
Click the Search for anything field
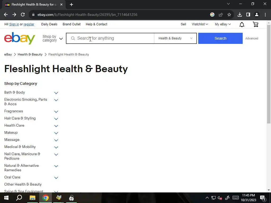click(110, 38)
